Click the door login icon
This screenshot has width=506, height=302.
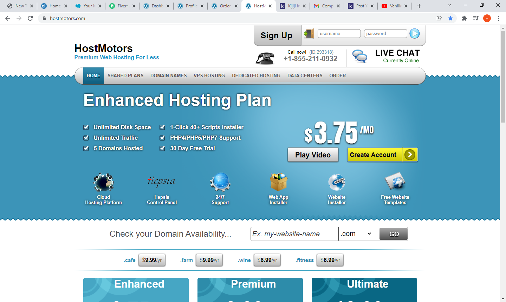tap(309, 34)
